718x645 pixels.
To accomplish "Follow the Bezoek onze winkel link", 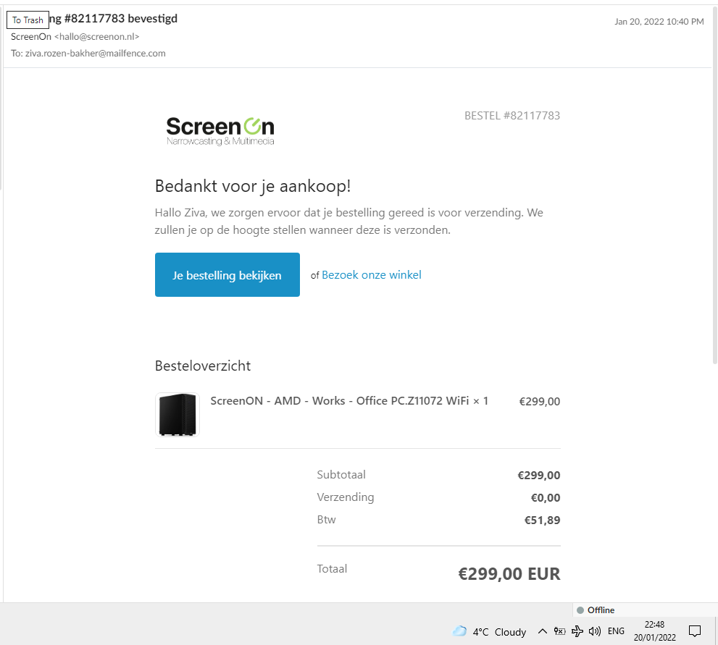I will pos(372,275).
